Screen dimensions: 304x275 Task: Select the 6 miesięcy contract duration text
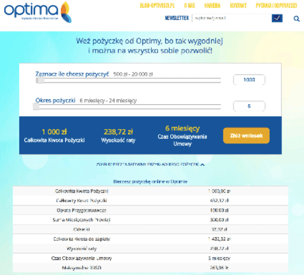[182, 128]
